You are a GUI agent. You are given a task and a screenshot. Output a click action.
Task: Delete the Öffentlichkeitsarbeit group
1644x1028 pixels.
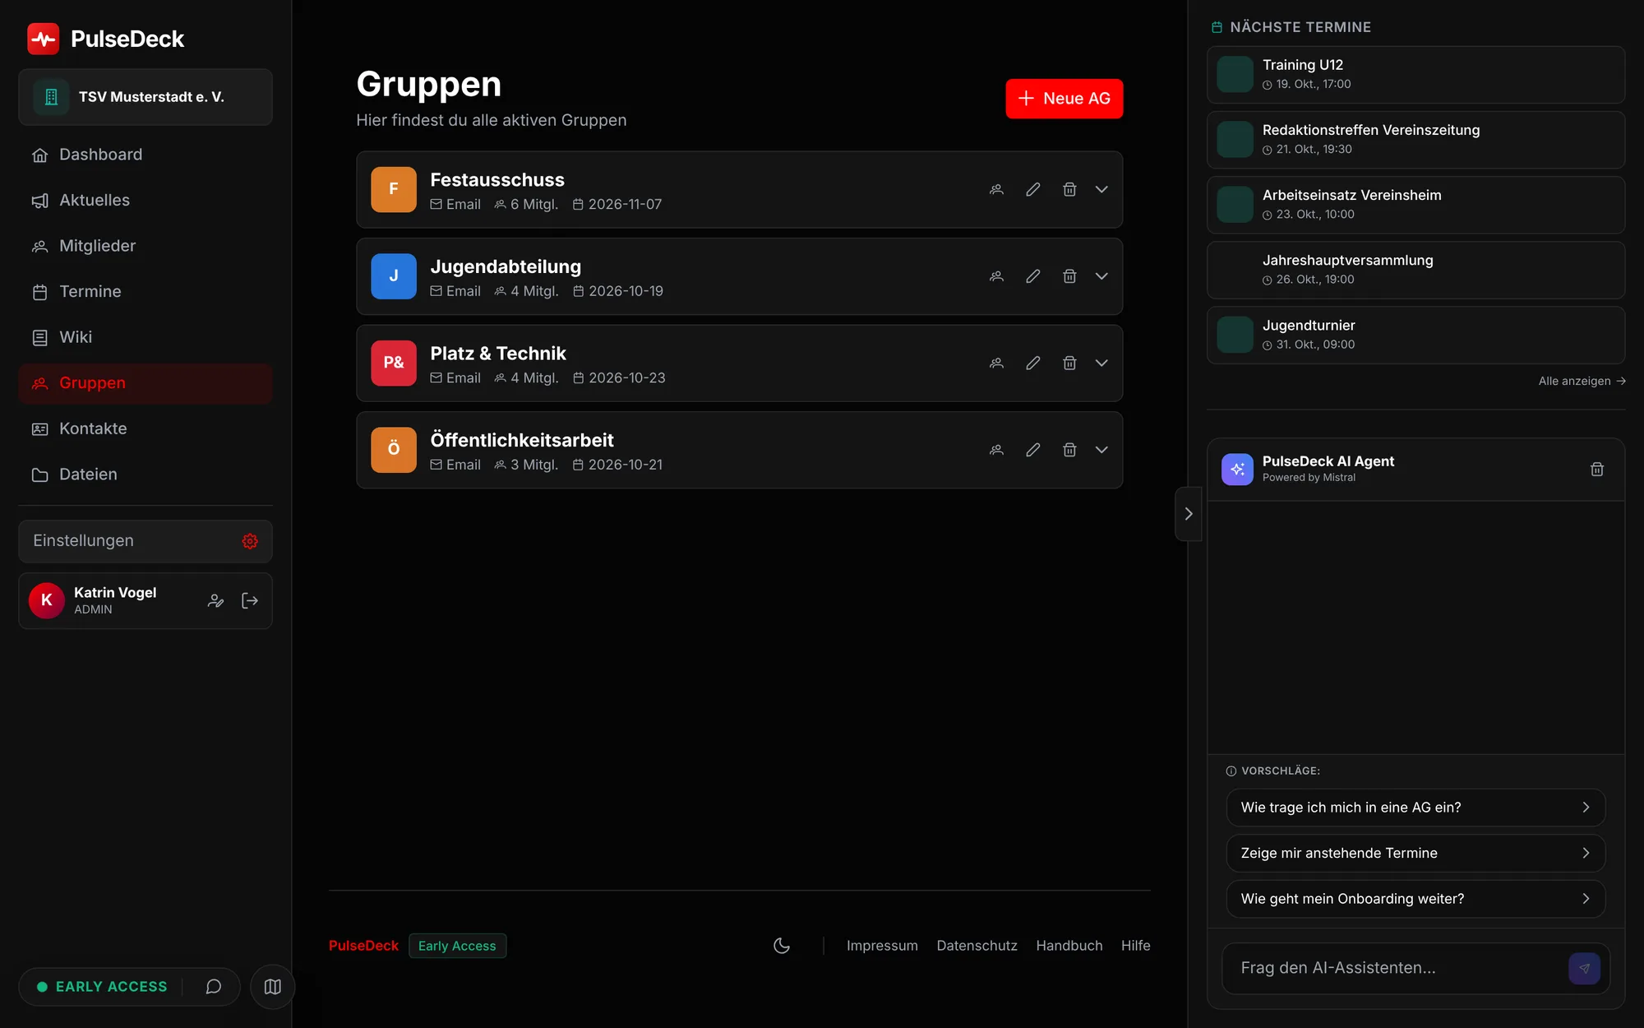click(1069, 450)
